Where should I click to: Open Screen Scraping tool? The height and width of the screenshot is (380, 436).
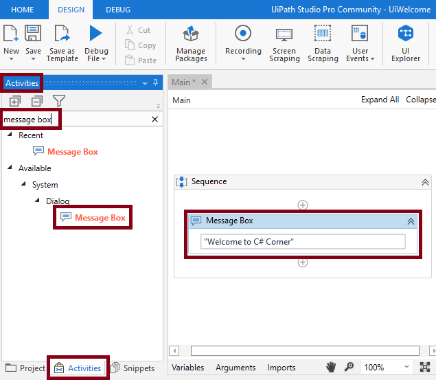[x=284, y=43]
